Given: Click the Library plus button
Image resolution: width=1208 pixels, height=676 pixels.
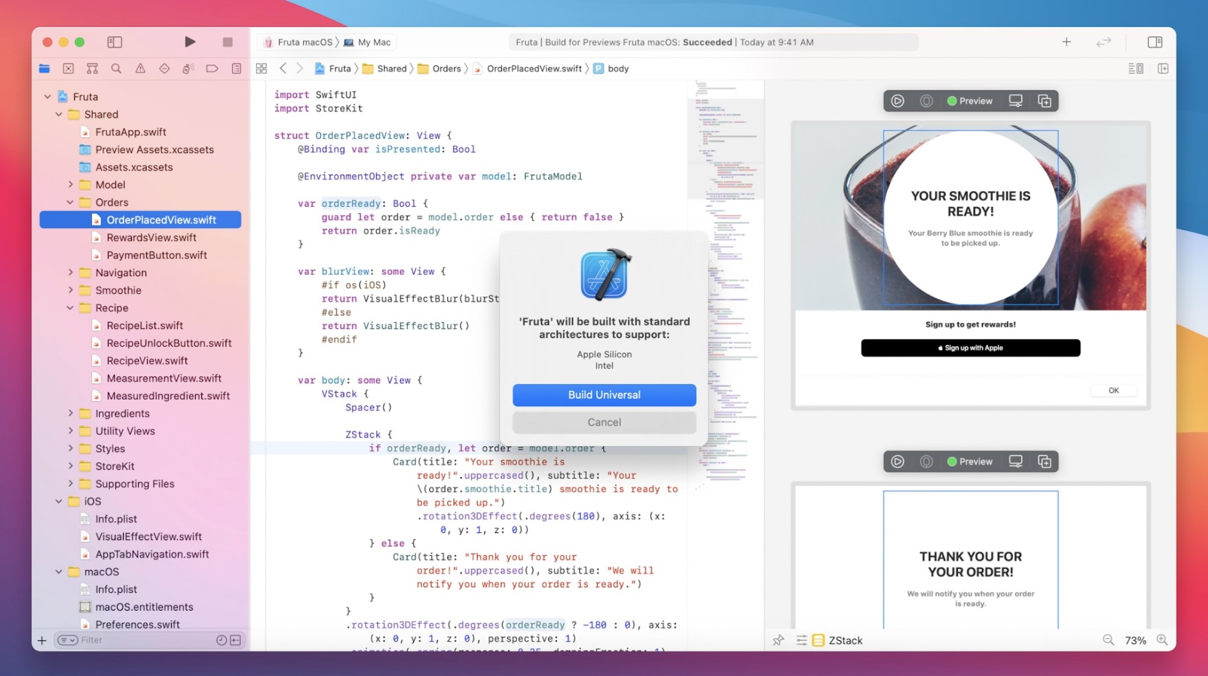Looking at the screenshot, I should [1066, 42].
